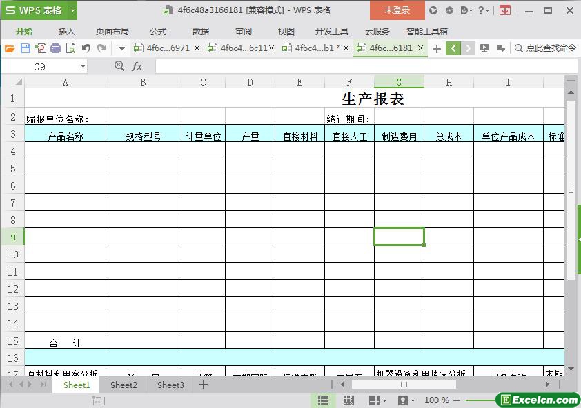Save the workbook with the floppy disk icon
Image resolution: width=581 pixels, height=408 pixels.
[x=26, y=48]
